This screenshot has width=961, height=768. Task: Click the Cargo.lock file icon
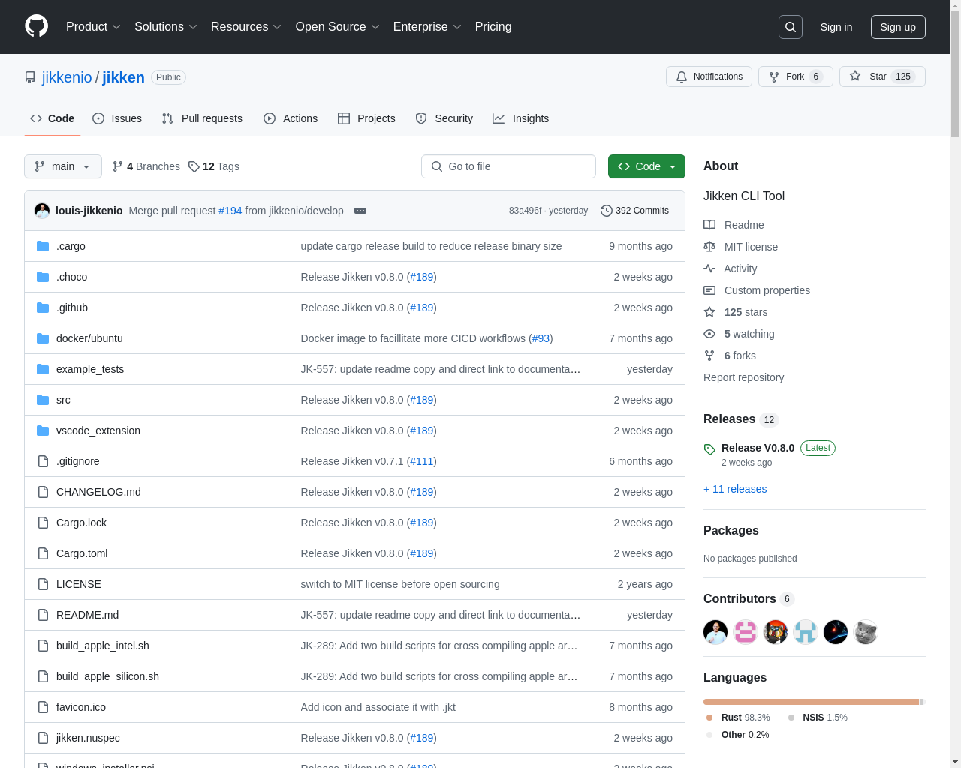click(x=43, y=523)
